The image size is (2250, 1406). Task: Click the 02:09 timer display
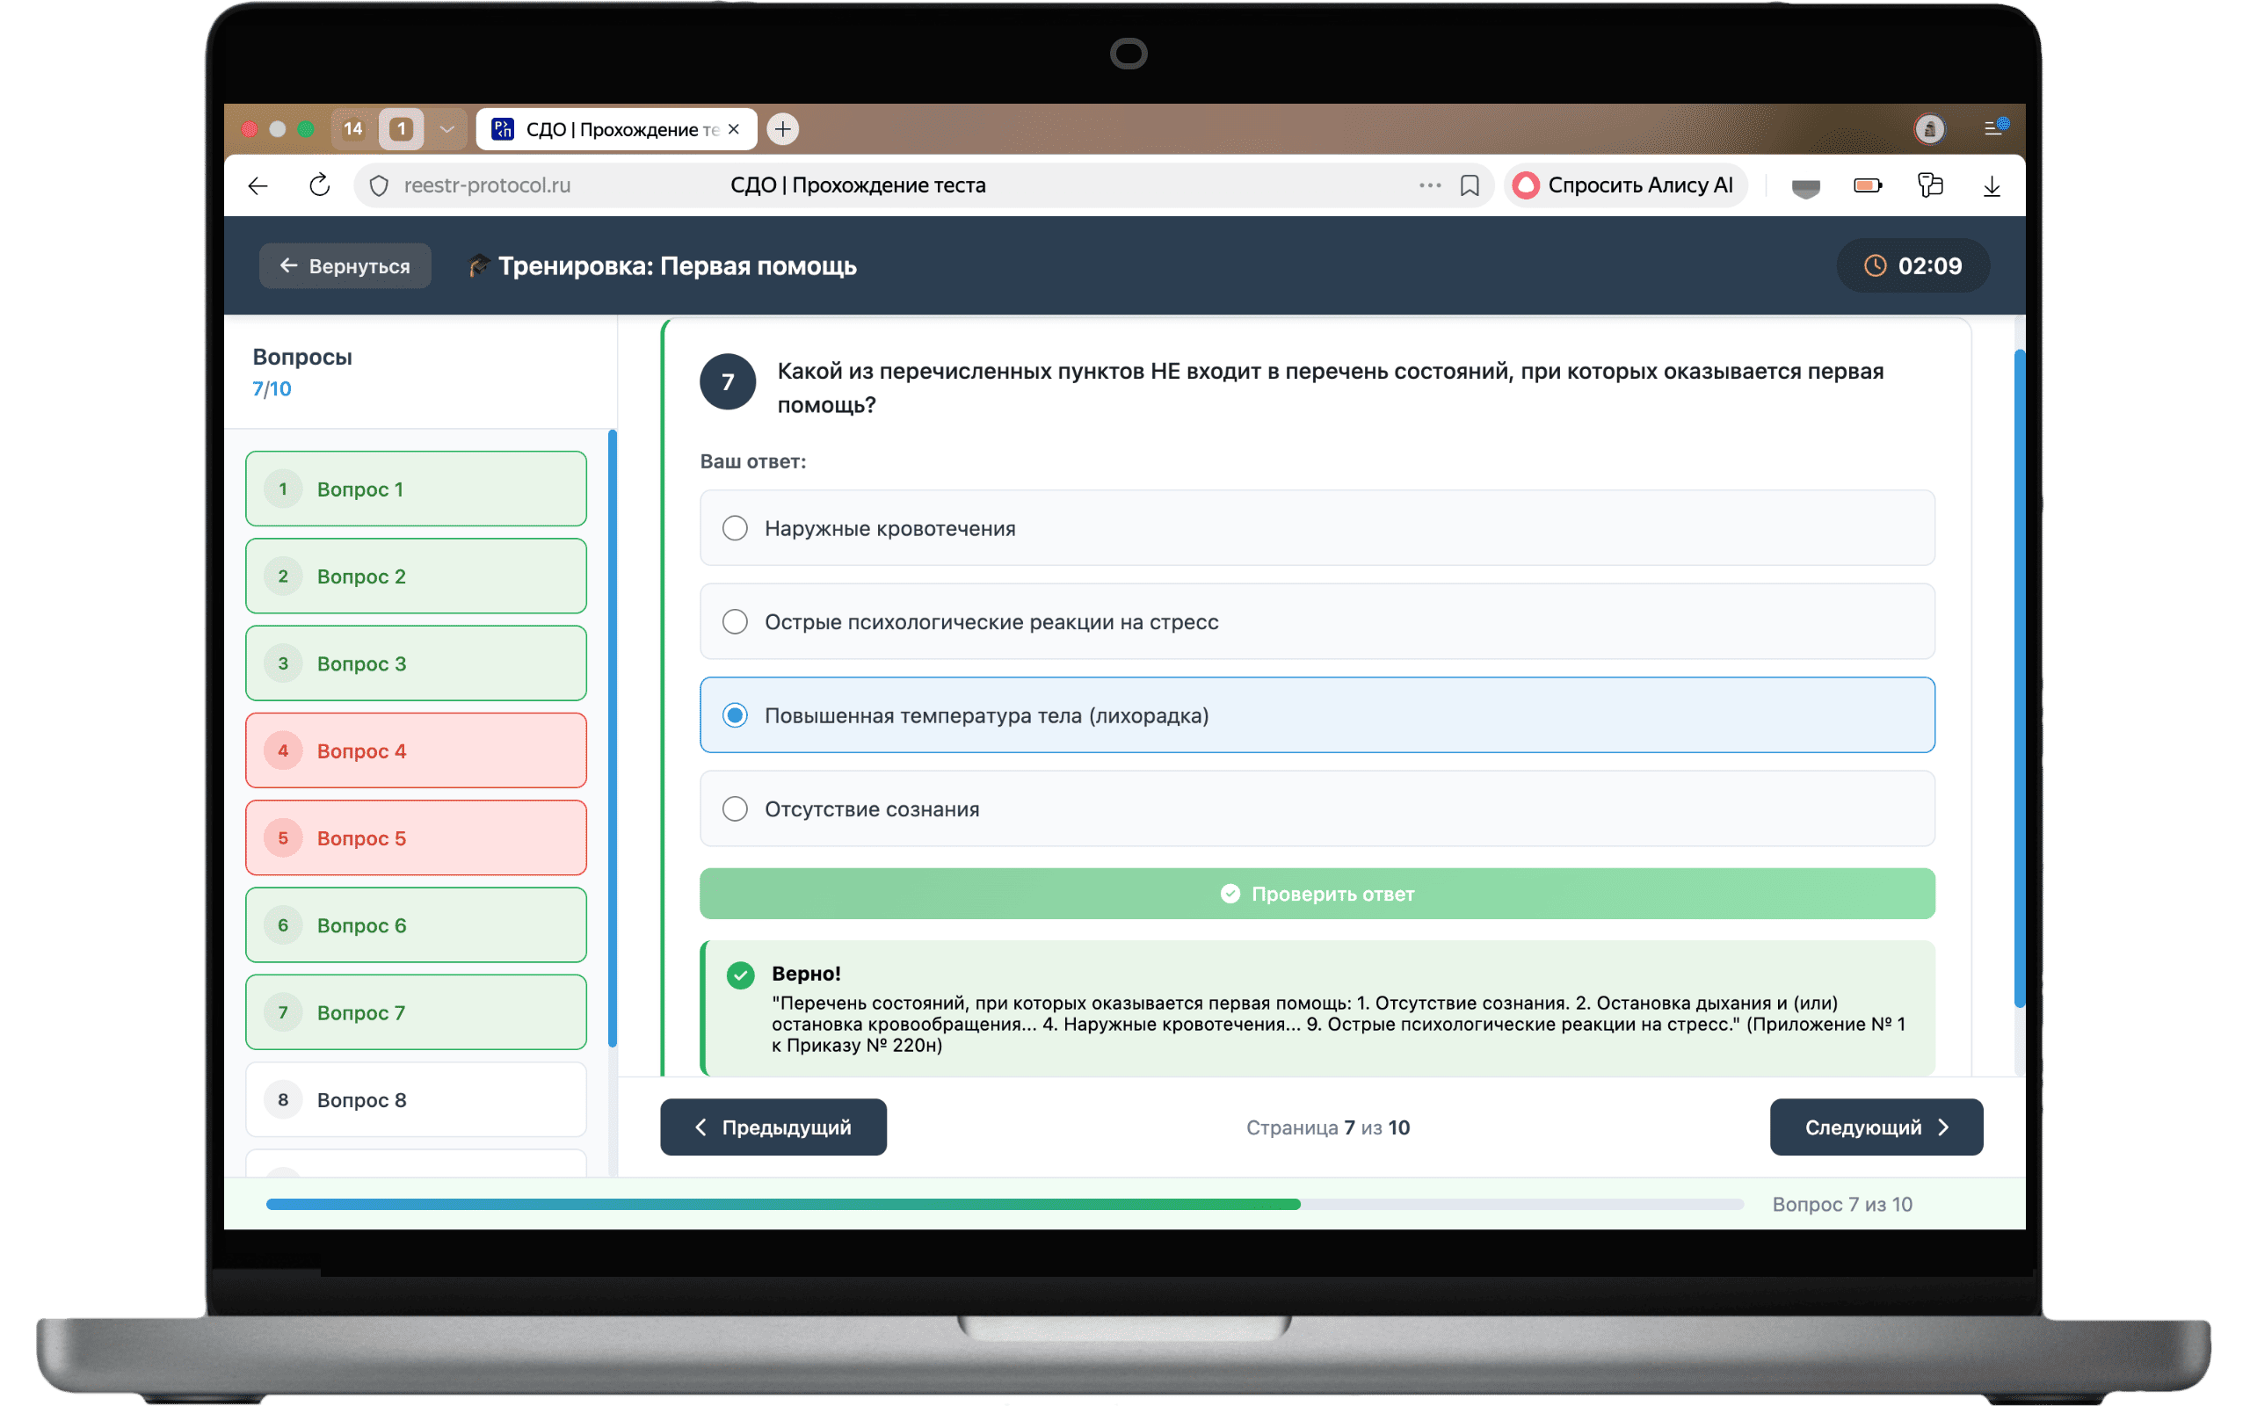coord(1912,266)
